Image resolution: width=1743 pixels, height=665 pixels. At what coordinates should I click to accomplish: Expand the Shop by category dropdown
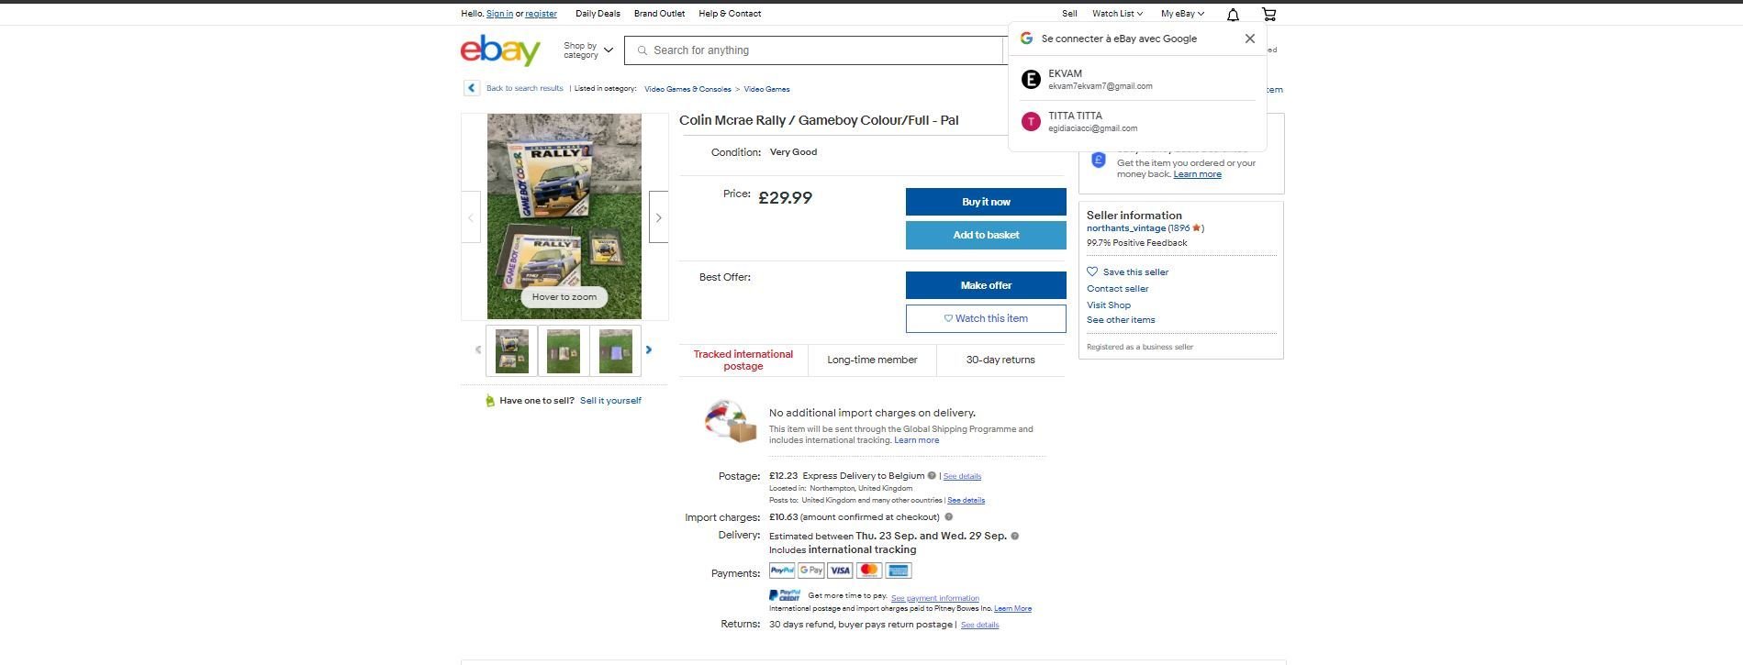tap(587, 50)
